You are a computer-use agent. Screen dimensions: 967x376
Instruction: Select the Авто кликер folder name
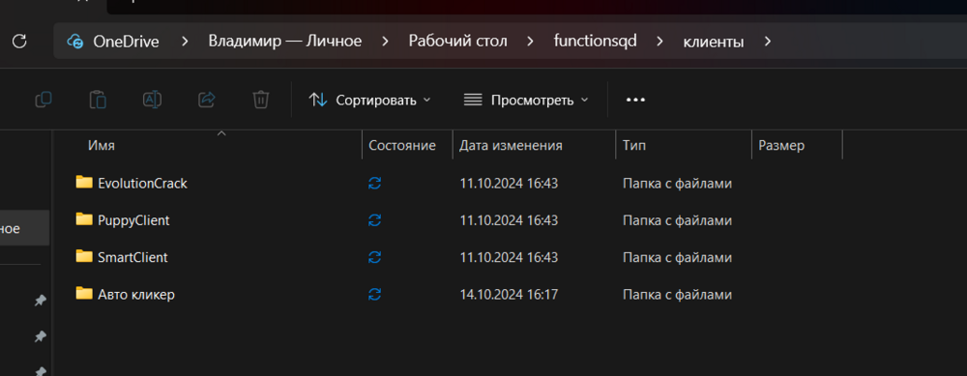tap(136, 295)
